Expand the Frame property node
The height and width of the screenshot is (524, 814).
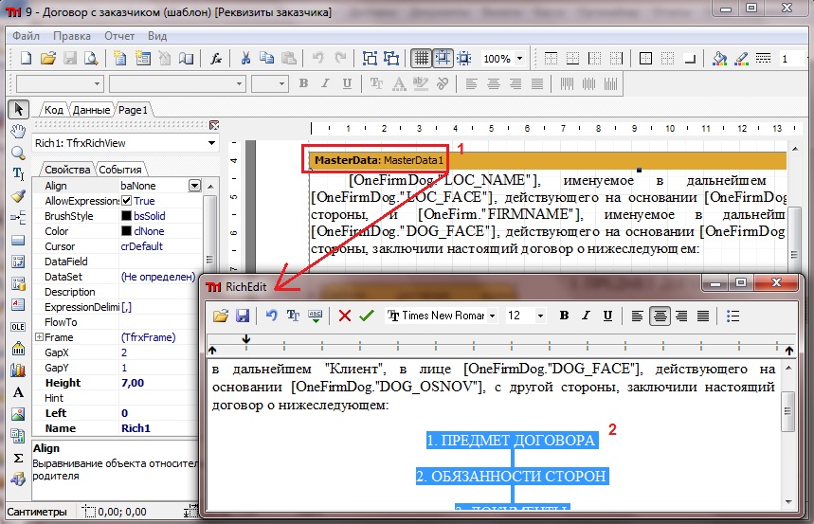39,337
